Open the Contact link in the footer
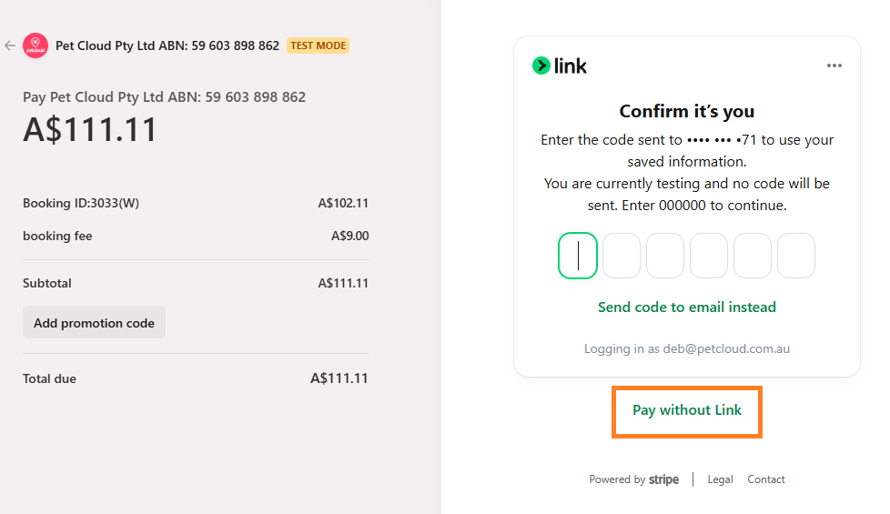This screenshot has height=514, width=890. coord(766,479)
